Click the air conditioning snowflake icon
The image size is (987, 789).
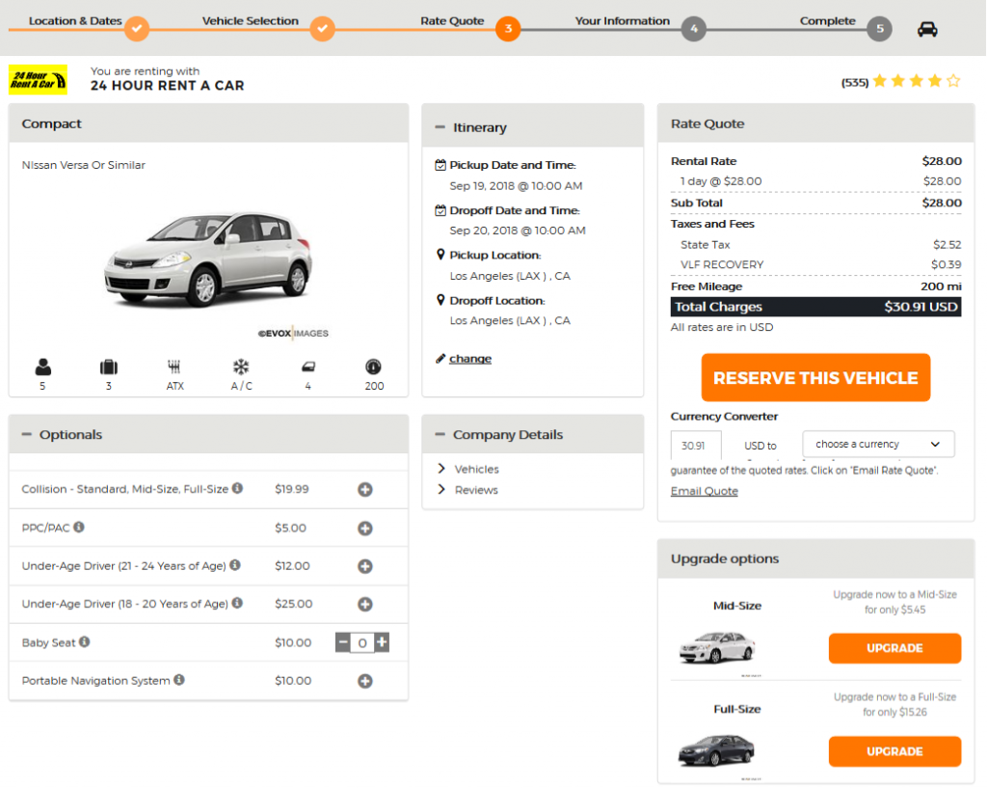[241, 367]
